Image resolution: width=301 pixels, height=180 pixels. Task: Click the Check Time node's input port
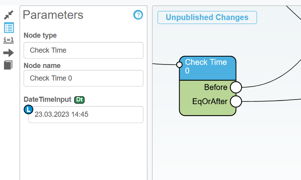[x=179, y=64]
